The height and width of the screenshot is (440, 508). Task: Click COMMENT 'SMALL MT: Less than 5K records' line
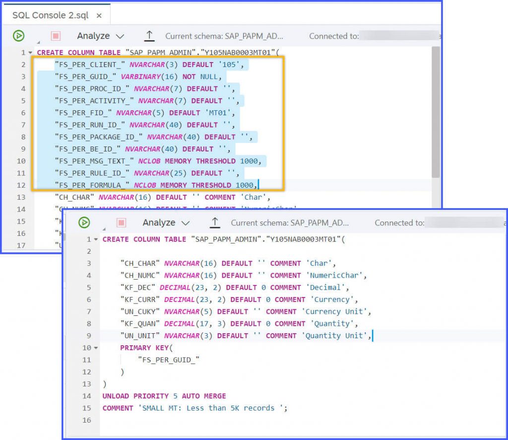(x=194, y=408)
